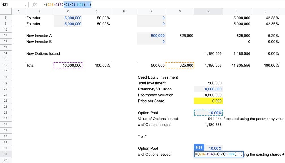Select the Premoney Valuation cell 8,000,000
285x163 pixels.
(x=208, y=89)
